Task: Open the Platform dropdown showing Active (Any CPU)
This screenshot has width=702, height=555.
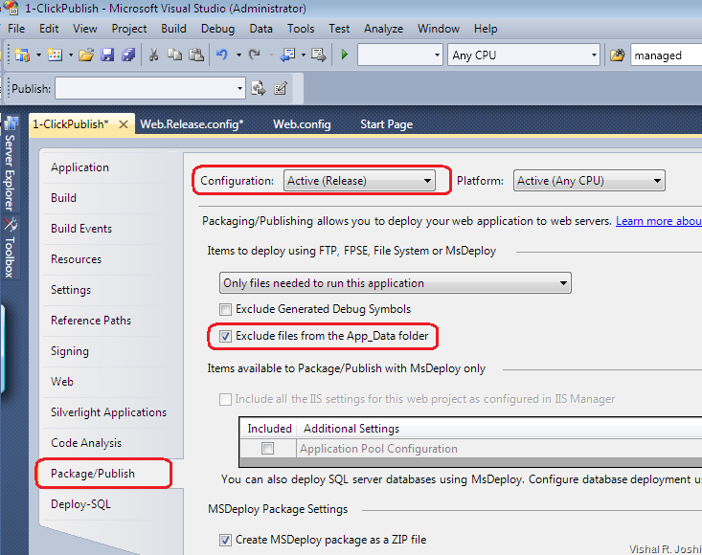Action: coord(589,180)
